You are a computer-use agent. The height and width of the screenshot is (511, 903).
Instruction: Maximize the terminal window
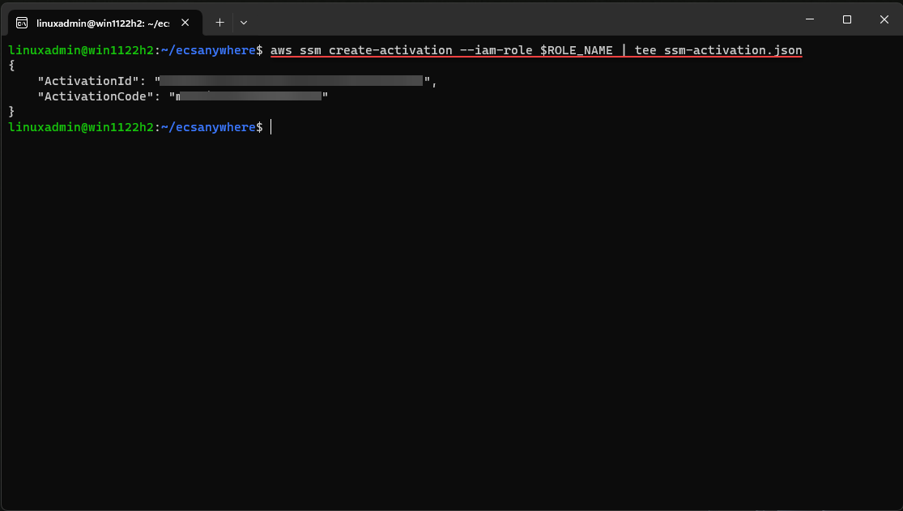click(x=846, y=19)
